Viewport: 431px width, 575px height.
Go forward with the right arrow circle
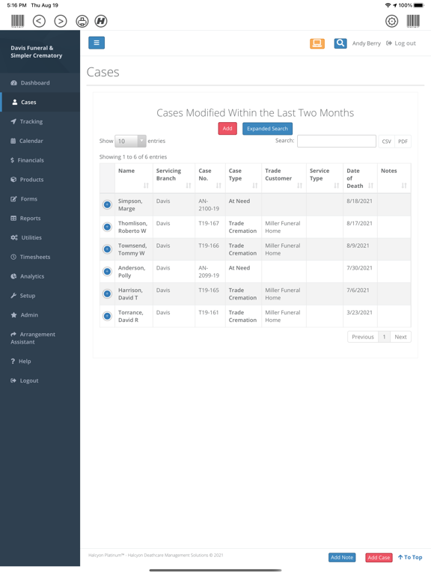(61, 21)
